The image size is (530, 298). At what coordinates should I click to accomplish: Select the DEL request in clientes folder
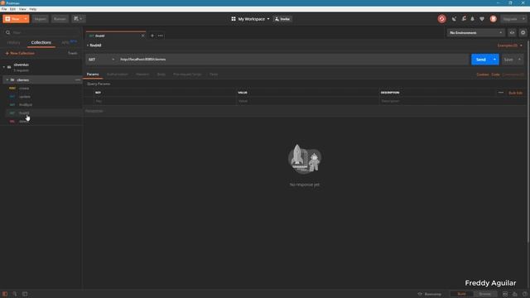(x=24, y=122)
